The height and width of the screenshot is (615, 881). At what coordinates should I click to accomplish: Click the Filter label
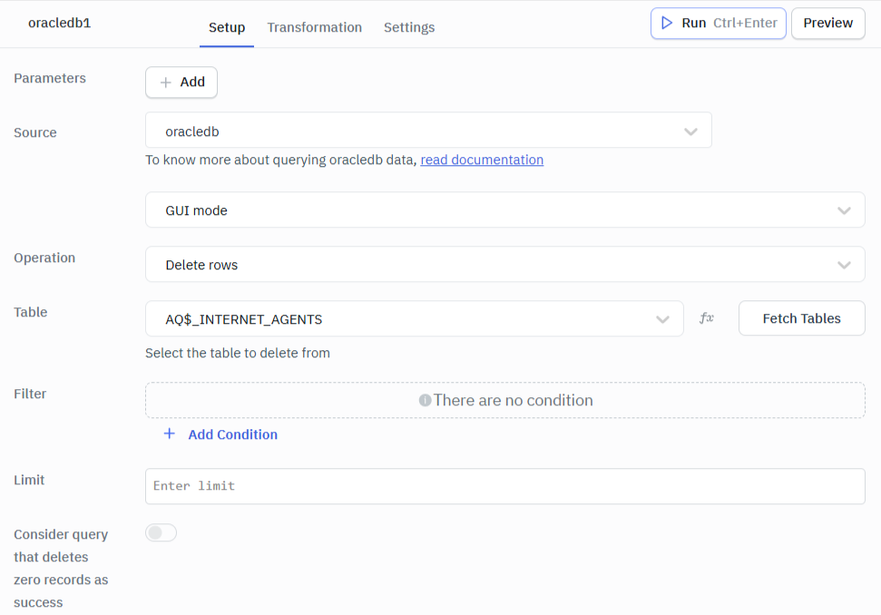click(30, 394)
